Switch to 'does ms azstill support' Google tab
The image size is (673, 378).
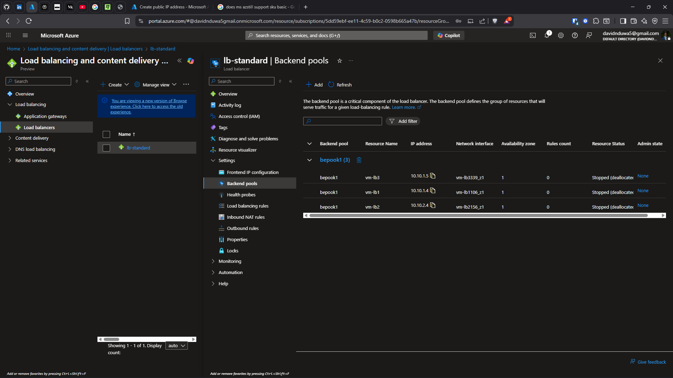coord(257,7)
